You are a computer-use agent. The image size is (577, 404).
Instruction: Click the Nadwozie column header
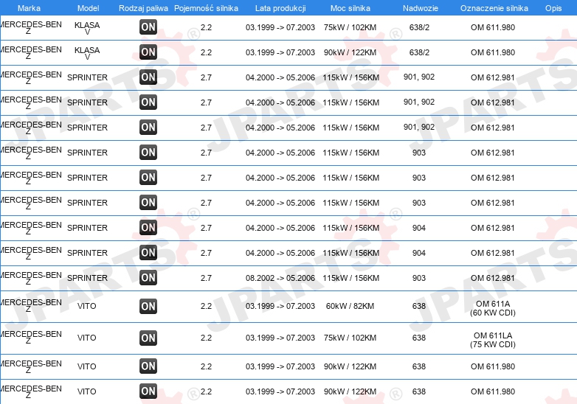pyautogui.click(x=421, y=8)
